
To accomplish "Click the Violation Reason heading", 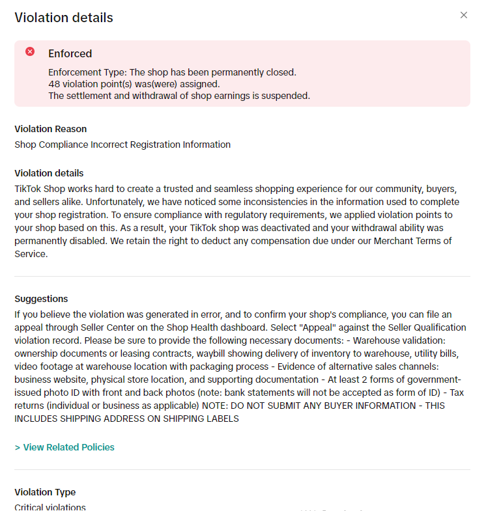I will [51, 129].
